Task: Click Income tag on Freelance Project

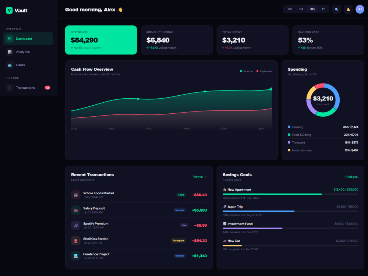Action: click(x=180, y=256)
